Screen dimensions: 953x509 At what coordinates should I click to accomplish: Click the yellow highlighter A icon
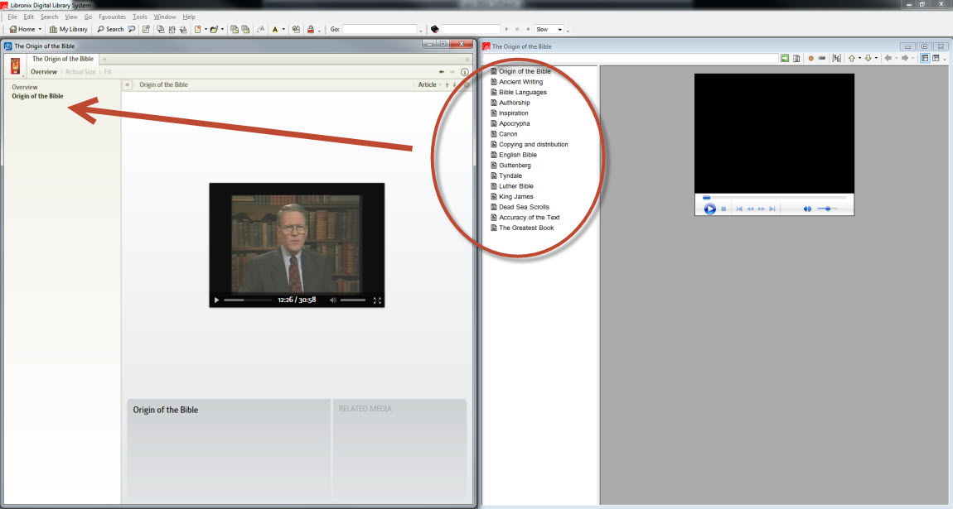click(x=275, y=29)
